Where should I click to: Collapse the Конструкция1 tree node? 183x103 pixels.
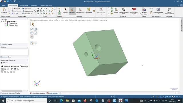2,21
